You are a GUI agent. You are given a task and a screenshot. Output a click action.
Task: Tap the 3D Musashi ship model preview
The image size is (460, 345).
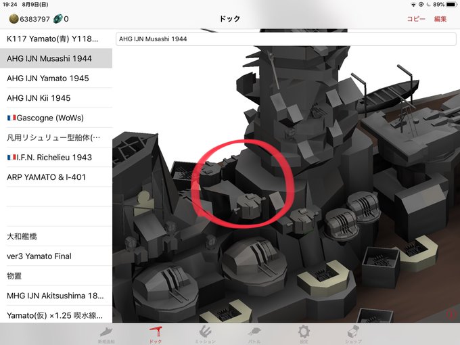pyautogui.click(x=286, y=184)
